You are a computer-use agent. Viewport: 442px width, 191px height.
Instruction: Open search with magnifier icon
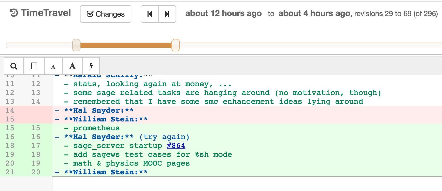14,66
